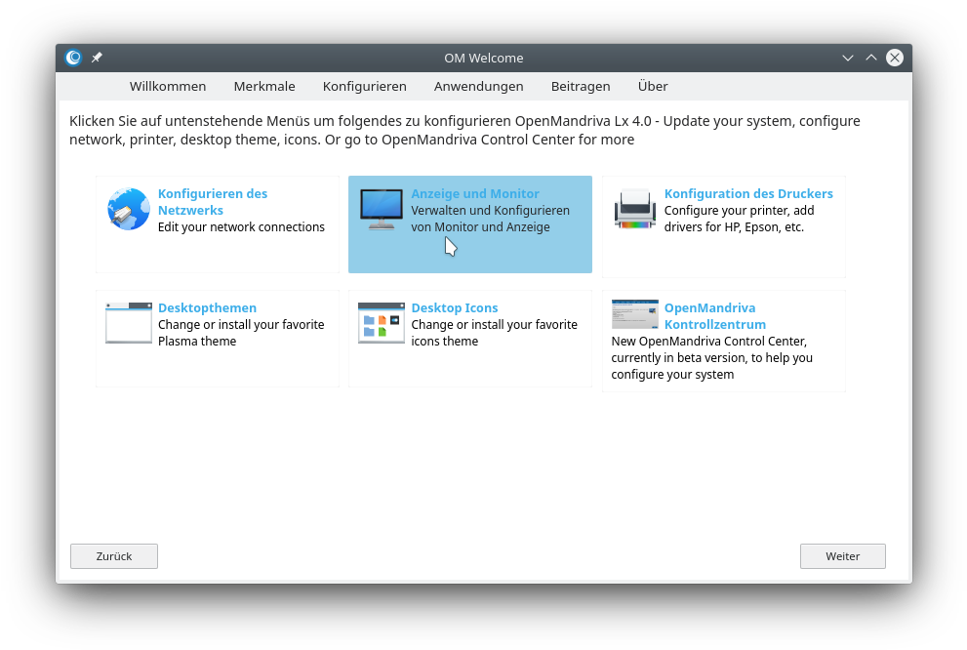Click the printer icon

click(634, 209)
